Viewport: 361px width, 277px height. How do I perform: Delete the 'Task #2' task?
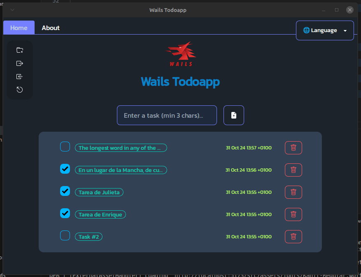point(293,237)
